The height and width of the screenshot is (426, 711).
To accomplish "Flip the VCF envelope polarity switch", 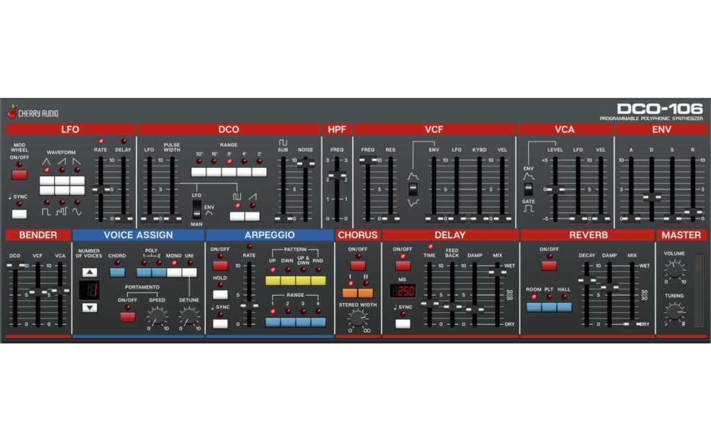I will pyautogui.click(x=413, y=189).
